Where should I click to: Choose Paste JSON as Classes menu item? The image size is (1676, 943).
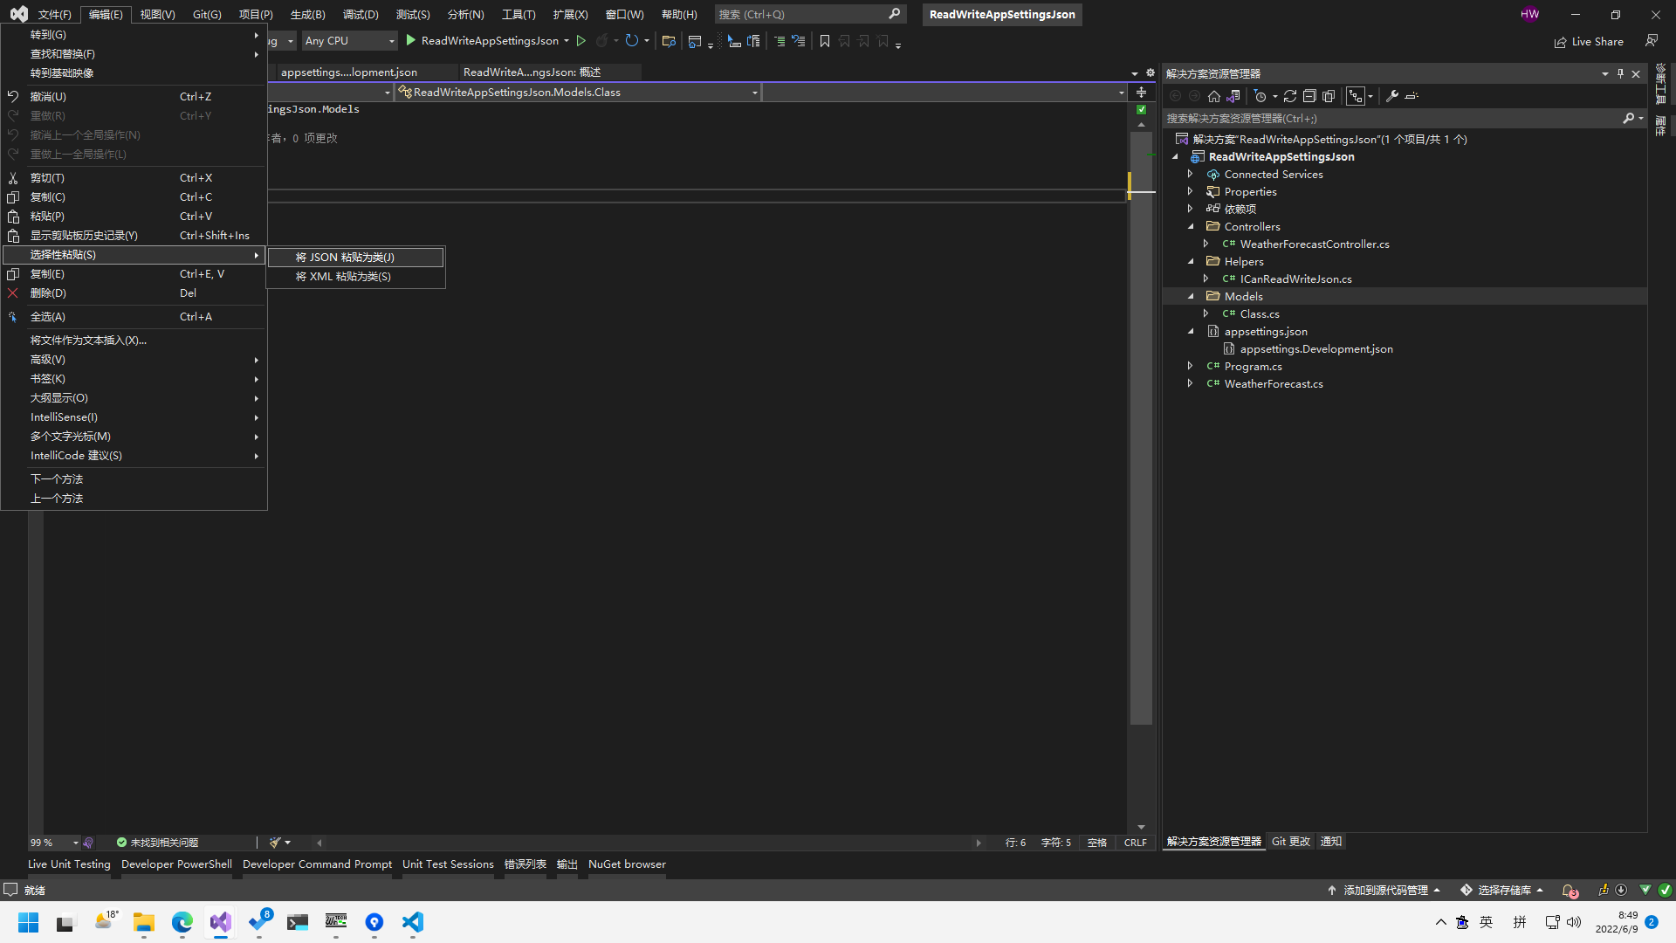tap(346, 257)
